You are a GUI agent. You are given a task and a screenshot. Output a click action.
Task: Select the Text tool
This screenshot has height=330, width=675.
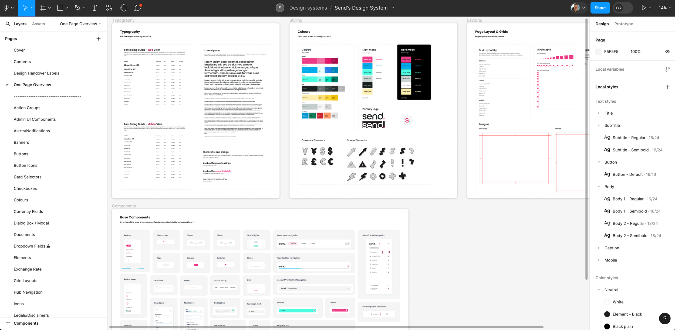tap(94, 8)
